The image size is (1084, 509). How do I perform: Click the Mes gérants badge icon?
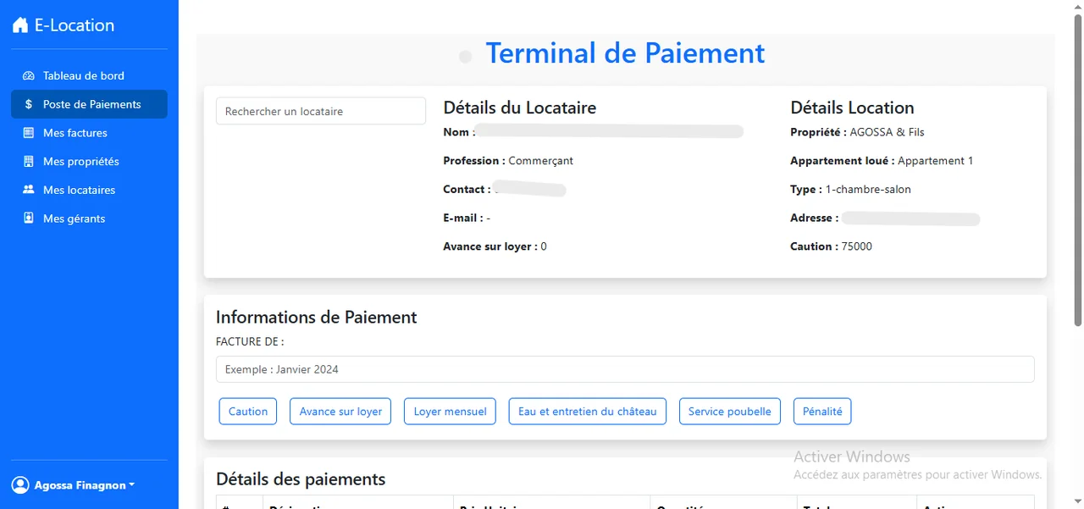[x=29, y=219]
